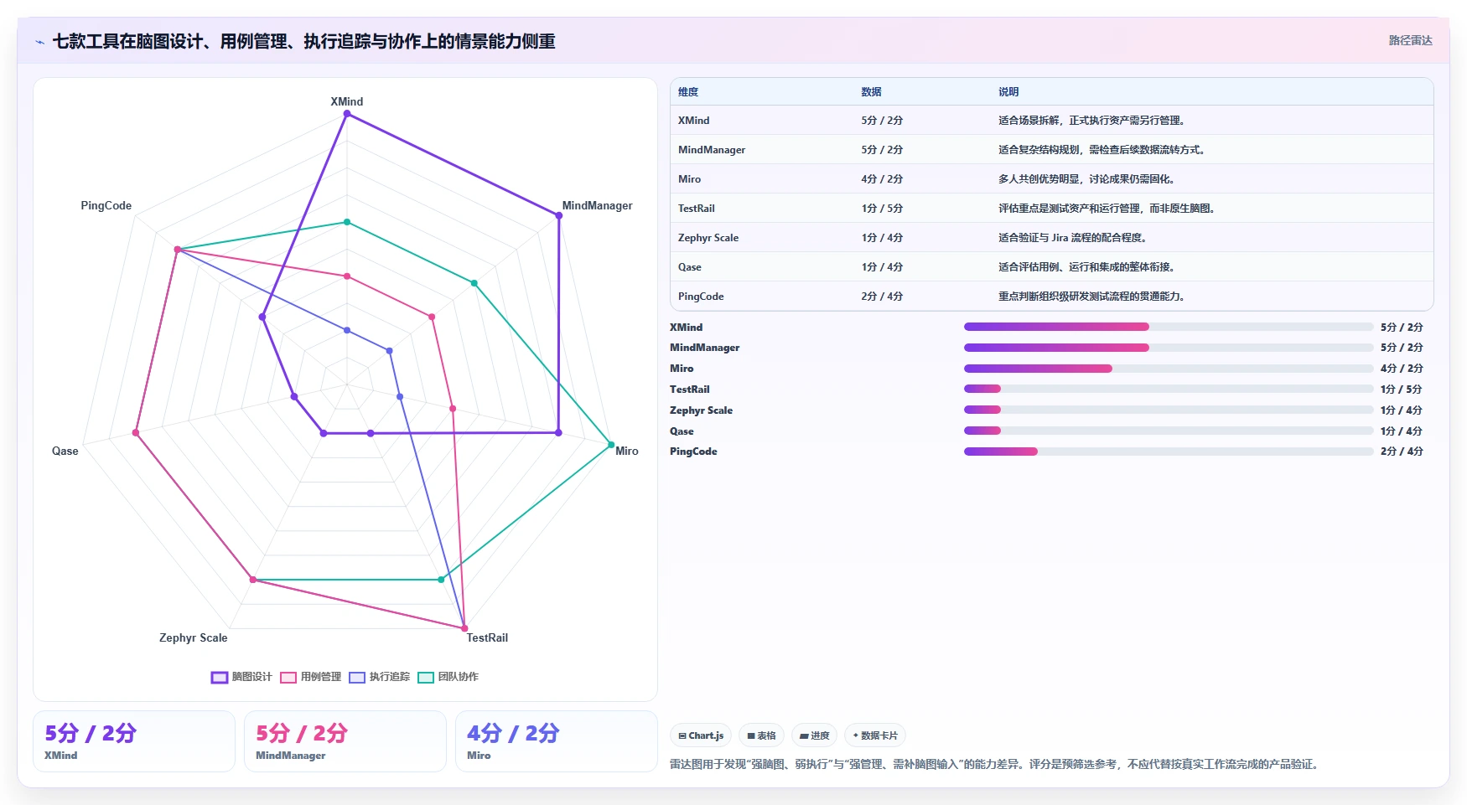Click the TestRail axis label on radar
1467x805 pixels.
point(487,637)
